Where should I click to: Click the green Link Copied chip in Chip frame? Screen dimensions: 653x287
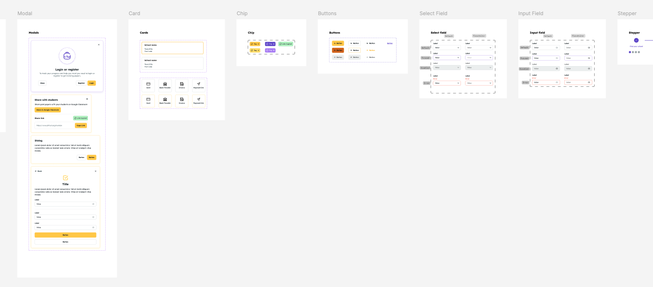pyautogui.click(x=285, y=44)
